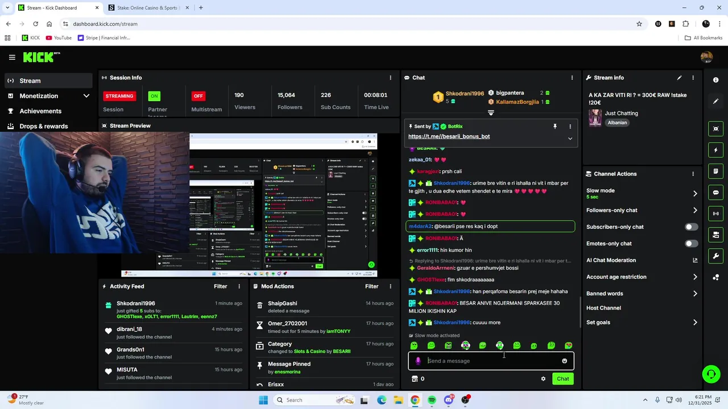728x409 pixels.
Task: Open the Session Info three-dot menu
Action: click(x=390, y=78)
